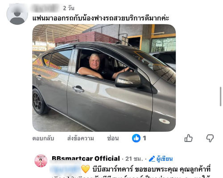Click the ผู้เขียน author label
The image size is (223, 178).
coord(165,159)
